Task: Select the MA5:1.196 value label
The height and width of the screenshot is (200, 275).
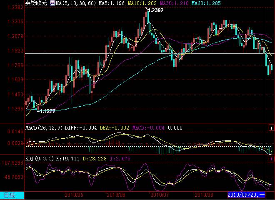Action: [x=112, y=3]
